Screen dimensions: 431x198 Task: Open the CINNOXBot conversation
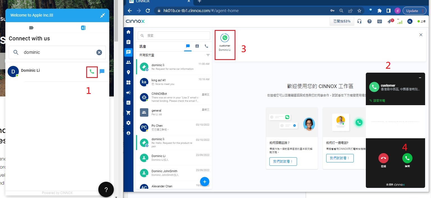click(x=174, y=97)
